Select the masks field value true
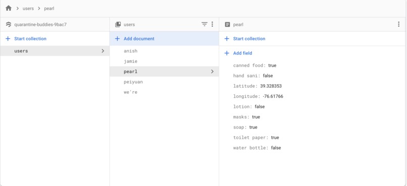Viewport: 407px width, 186px height. pyautogui.click(x=256, y=117)
